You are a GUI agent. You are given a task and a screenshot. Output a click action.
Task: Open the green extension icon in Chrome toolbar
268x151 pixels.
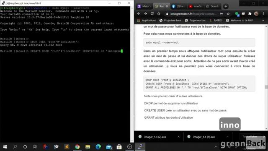(237, 14)
